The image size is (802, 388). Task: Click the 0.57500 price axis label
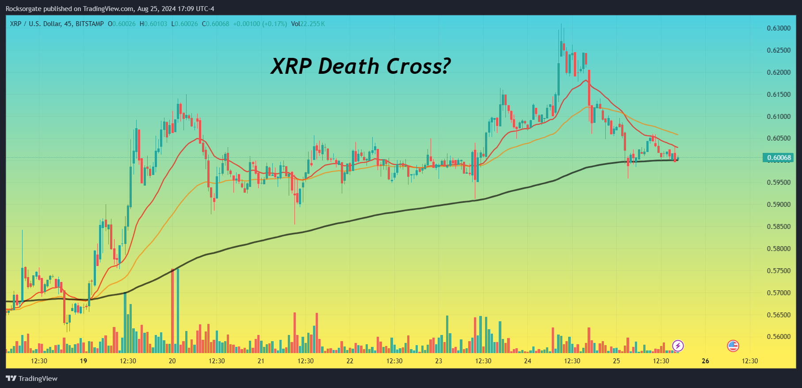[x=779, y=271]
